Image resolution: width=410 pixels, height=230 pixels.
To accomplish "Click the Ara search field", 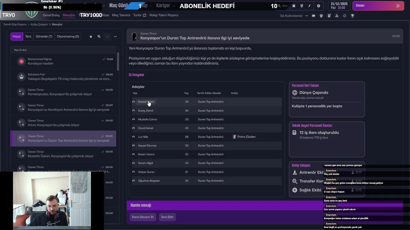I will (283, 6).
